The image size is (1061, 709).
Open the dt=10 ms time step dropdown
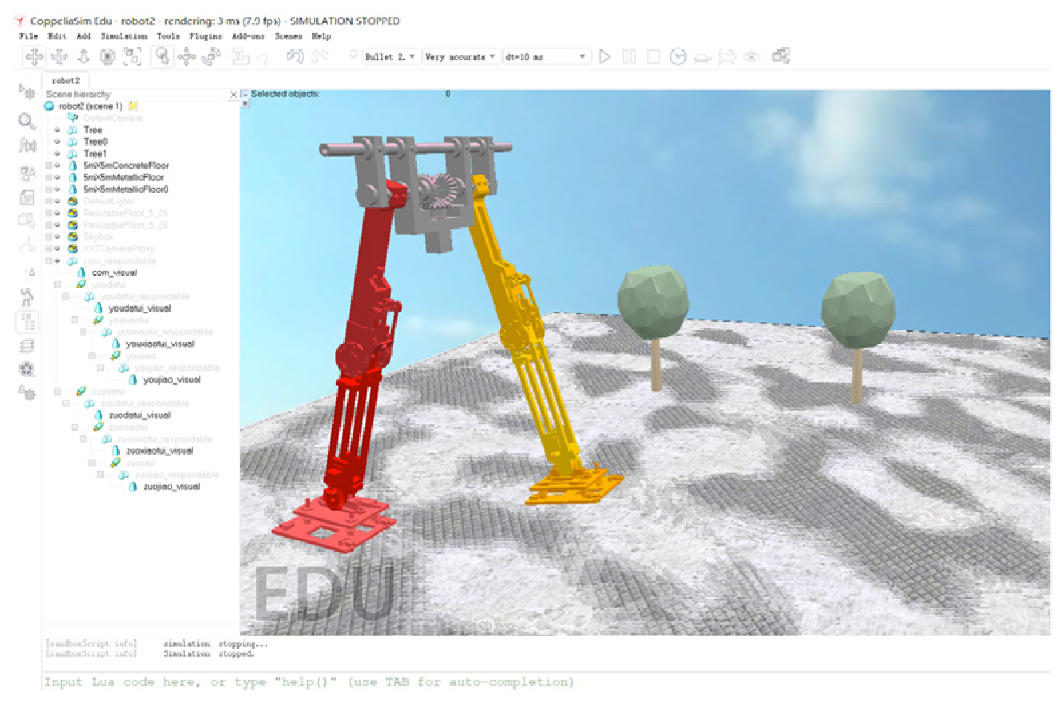click(x=545, y=57)
